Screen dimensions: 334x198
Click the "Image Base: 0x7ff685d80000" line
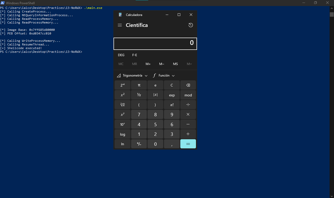coord(27,30)
